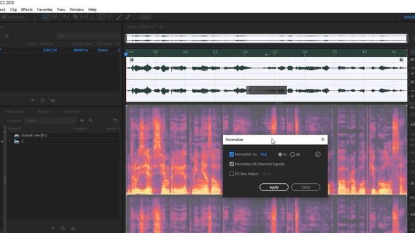Show the spectral pitch display from toolbar
This screenshot has height=233, width=415.
pyautogui.click(x=54, y=17)
